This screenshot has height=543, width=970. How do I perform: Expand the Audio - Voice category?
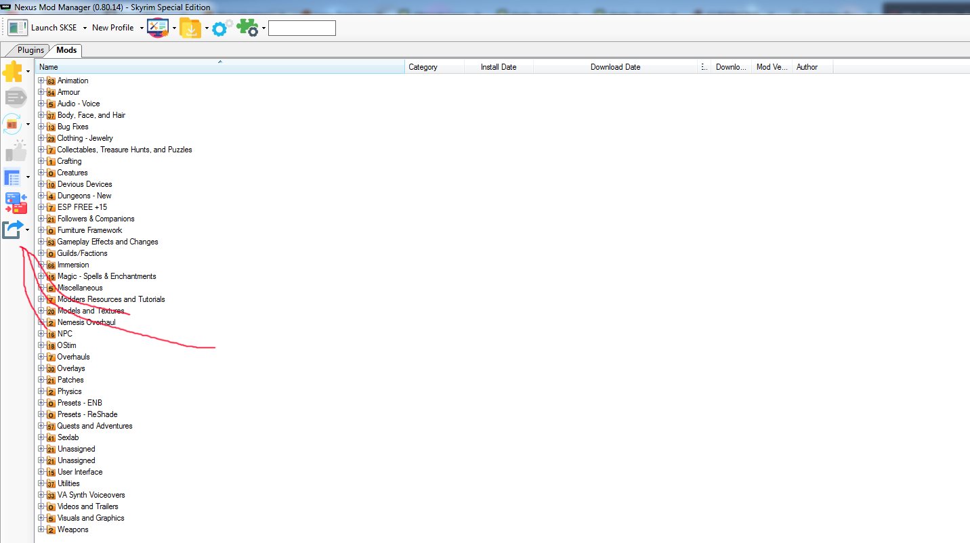[x=41, y=104]
